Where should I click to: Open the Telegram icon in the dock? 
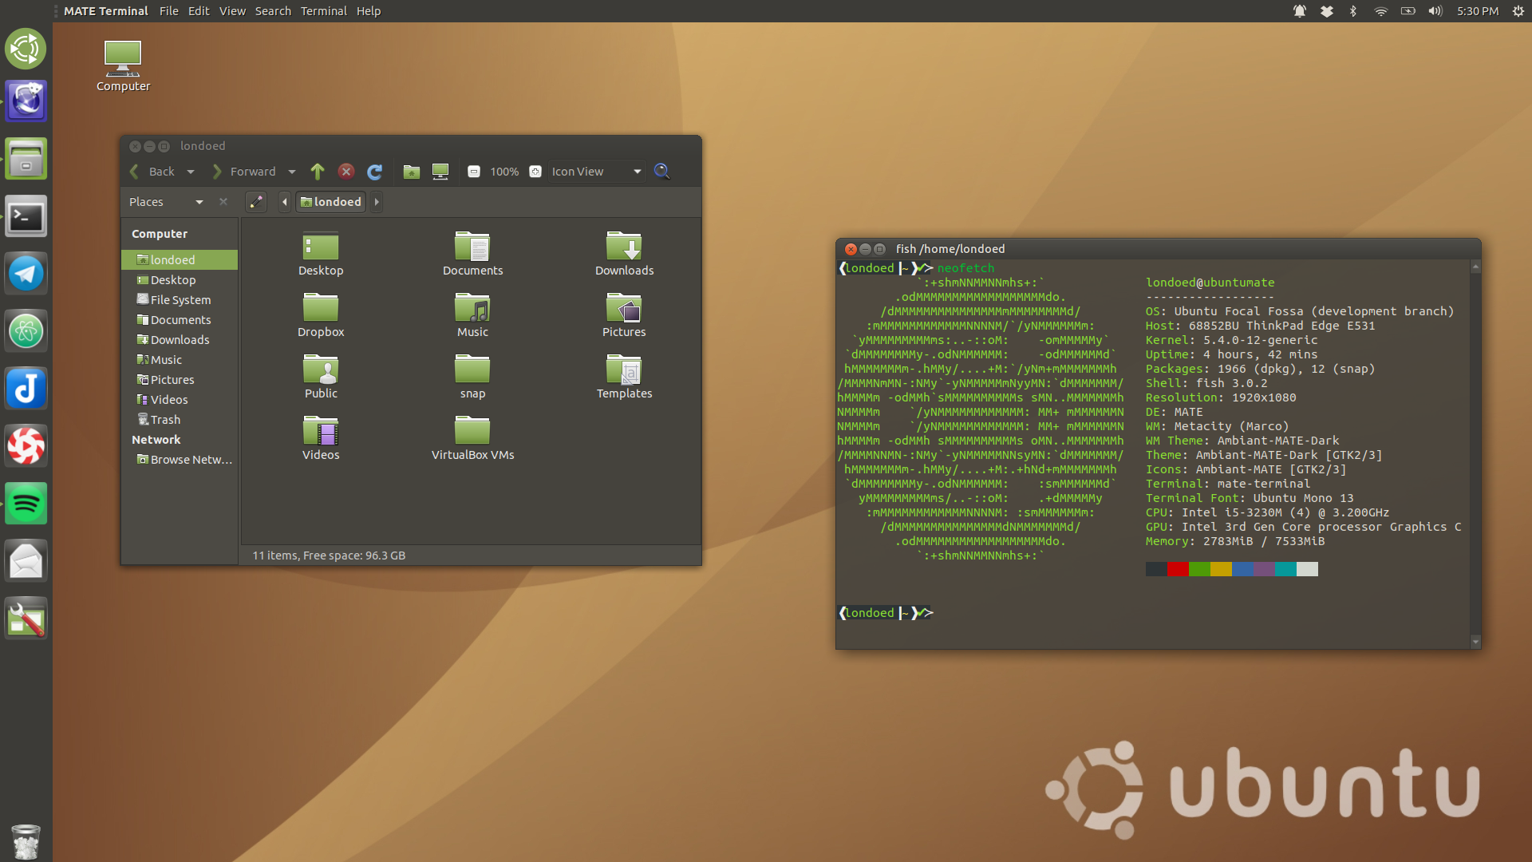tap(26, 273)
